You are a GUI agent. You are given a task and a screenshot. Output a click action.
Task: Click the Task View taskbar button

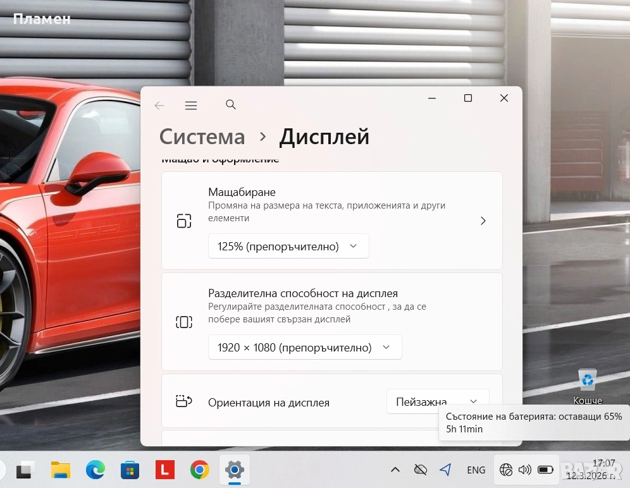pos(25,470)
